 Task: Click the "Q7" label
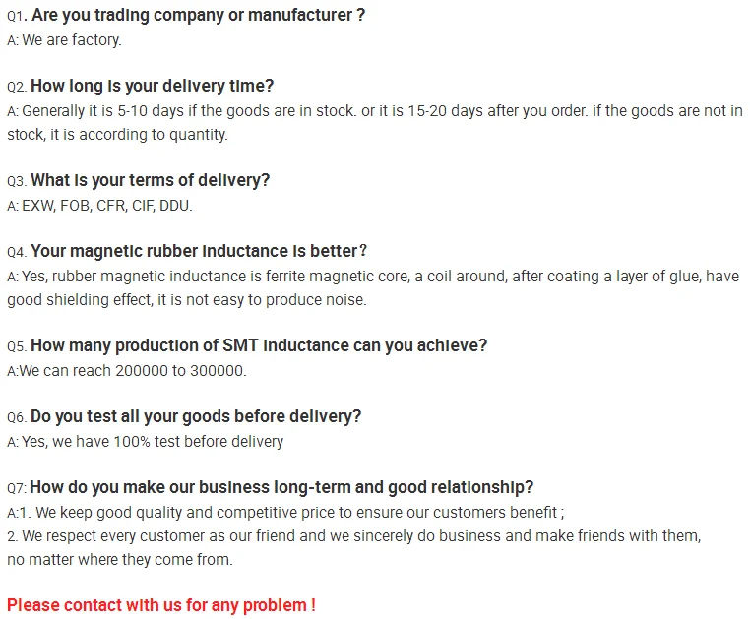(x=16, y=488)
